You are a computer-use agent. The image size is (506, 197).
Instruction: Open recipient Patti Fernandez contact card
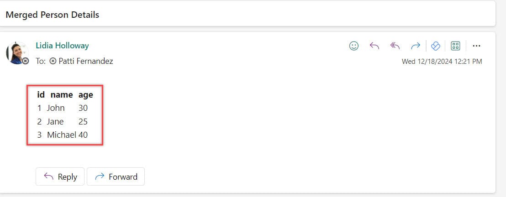85,61
